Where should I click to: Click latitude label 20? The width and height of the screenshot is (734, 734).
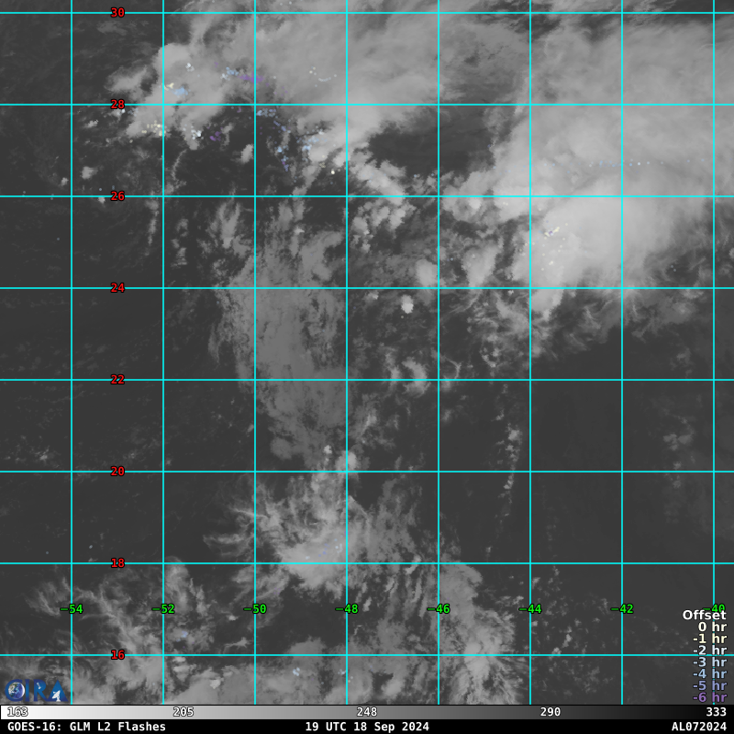coord(117,472)
